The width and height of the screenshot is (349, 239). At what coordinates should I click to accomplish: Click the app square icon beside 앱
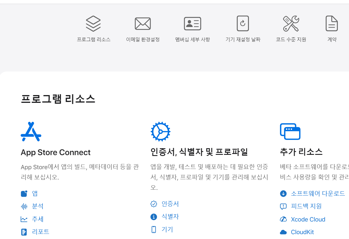pos(24,194)
